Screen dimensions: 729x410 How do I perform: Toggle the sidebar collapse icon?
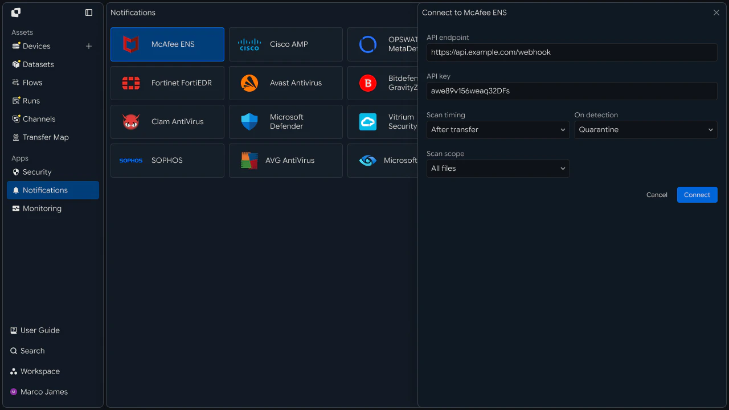pyautogui.click(x=89, y=13)
